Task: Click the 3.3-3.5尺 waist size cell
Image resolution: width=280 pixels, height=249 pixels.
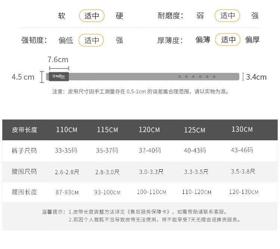Action: [196, 172]
